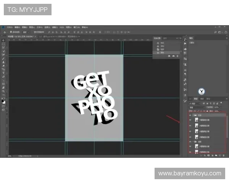Select the Type tool in the toolbar
The width and height of the screenshot is (229, 183).
(x=3, y=73)
